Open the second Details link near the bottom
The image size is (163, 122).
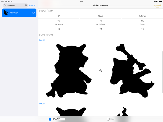tap(42, 103)
